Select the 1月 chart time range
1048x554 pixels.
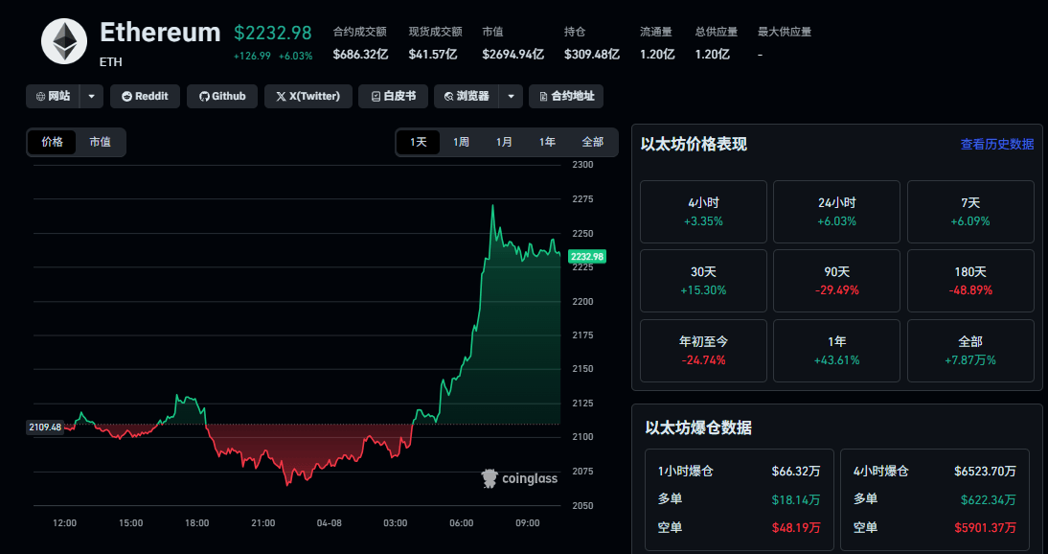(x=504, y=142)
